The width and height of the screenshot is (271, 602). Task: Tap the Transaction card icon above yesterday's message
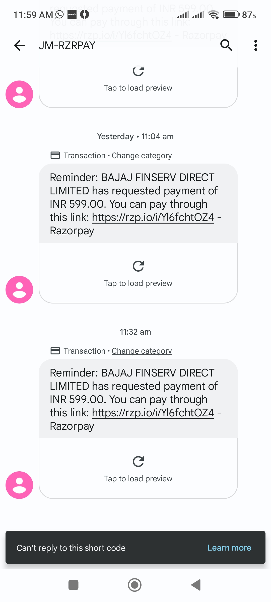tap(55, 156)
